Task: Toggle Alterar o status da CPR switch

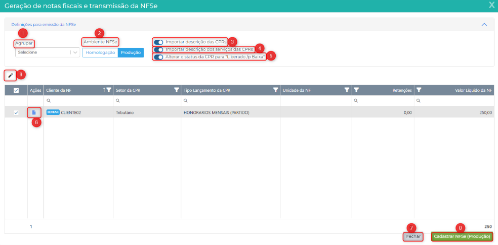Action: (158, 57)
